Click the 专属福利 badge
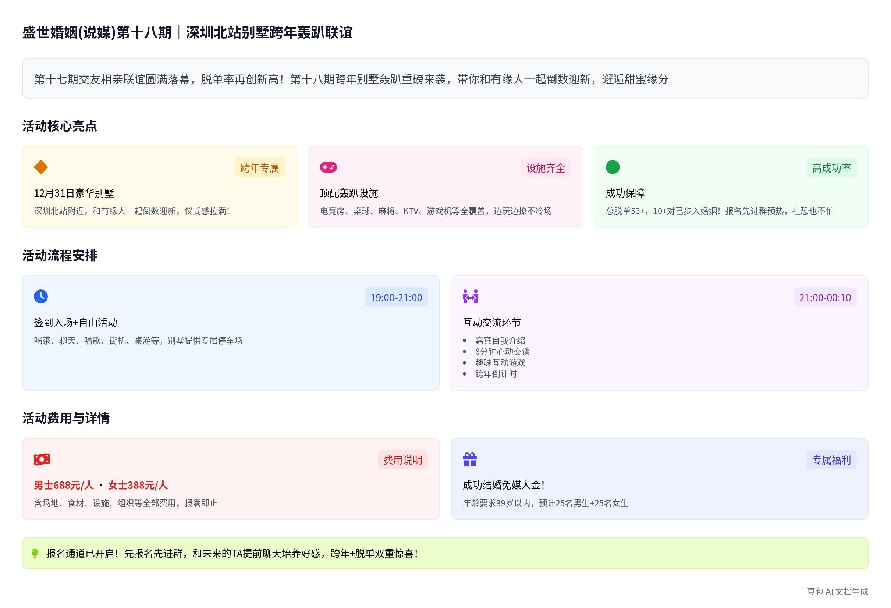This screenshot has width=891, height=608. point(831,460)
